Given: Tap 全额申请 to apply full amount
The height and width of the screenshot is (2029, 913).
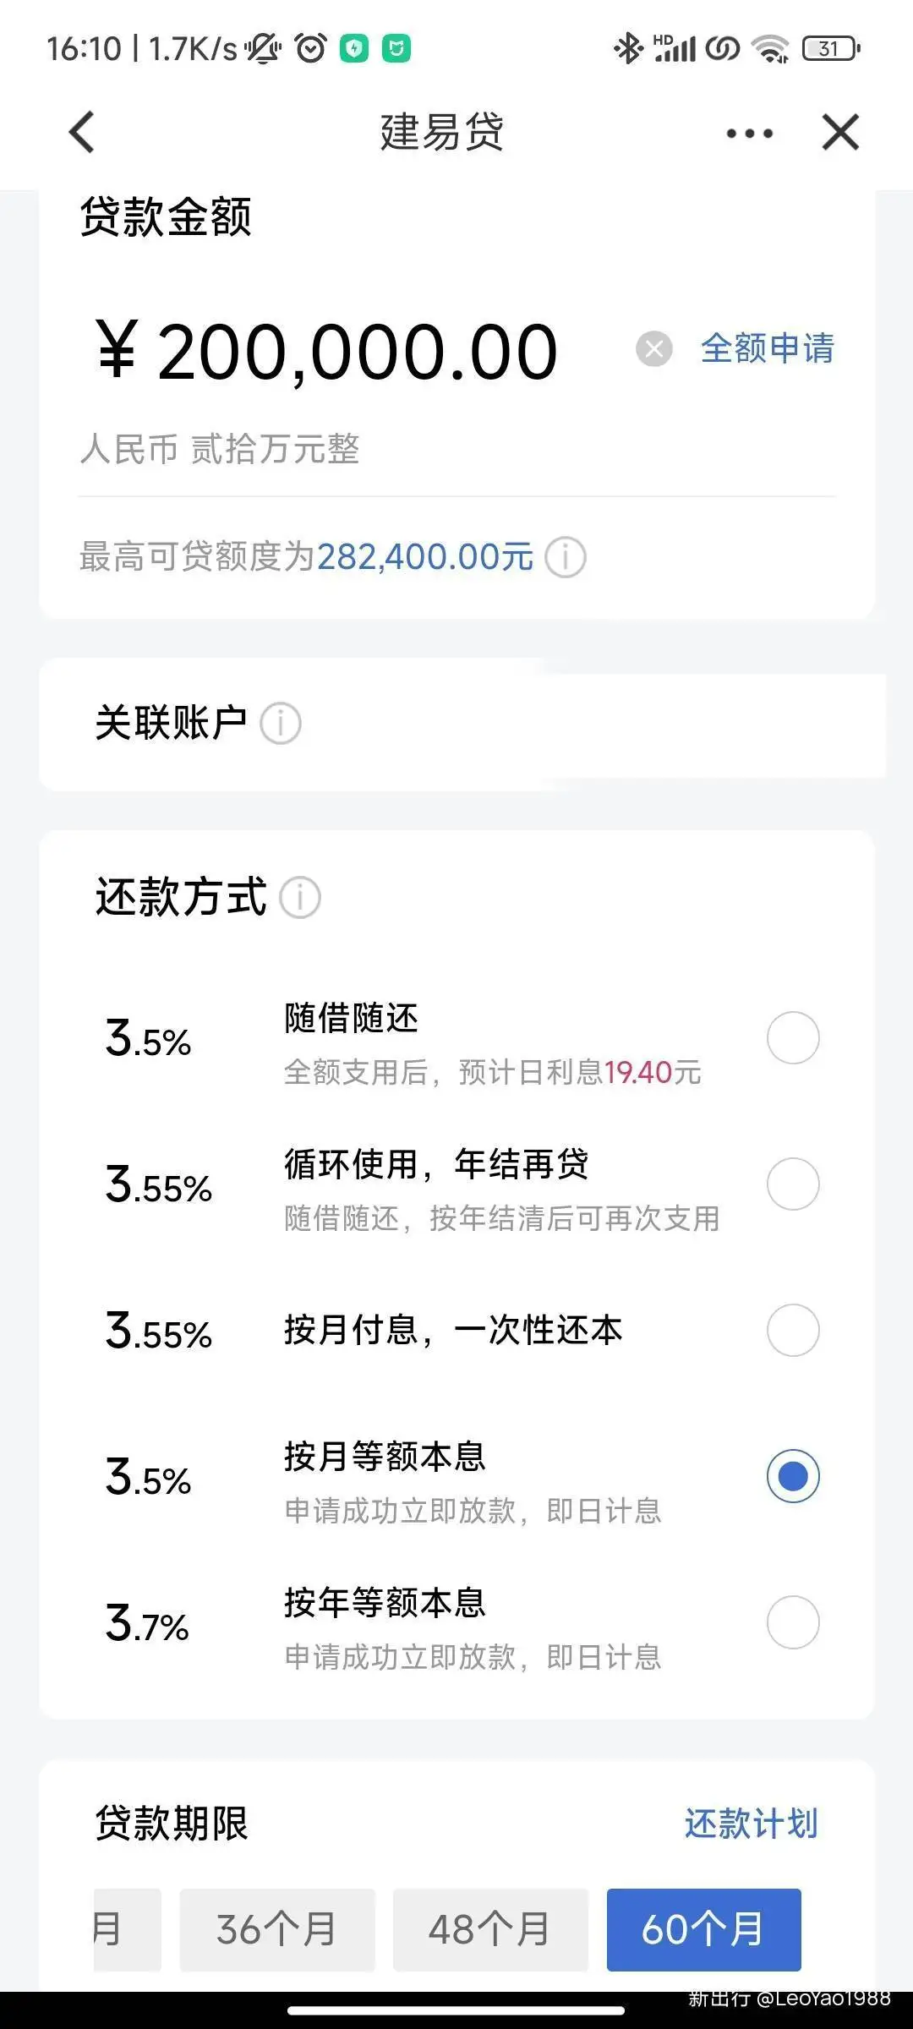Looking at the screenshot, I should coord(768,348).
